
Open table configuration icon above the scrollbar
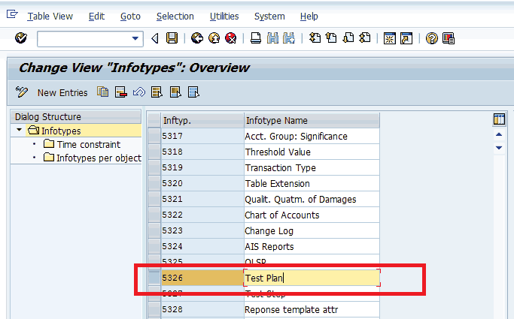click(498, 120)
